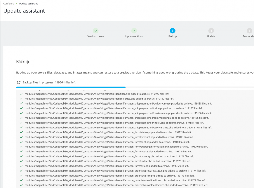Click the green check icon for Update options step

pyautogui.click(x=134, y=31)
